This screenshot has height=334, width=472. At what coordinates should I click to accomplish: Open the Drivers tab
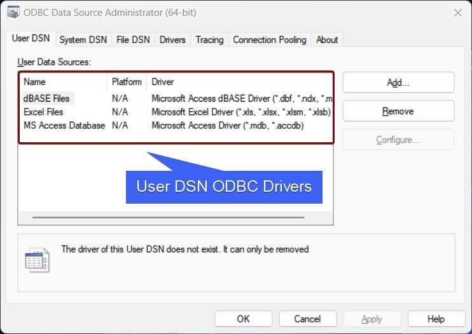coord(172,39)
